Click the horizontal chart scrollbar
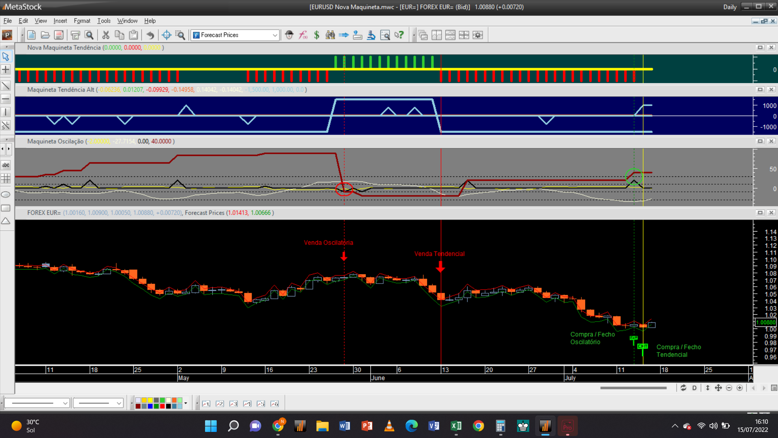 (633, 388)
